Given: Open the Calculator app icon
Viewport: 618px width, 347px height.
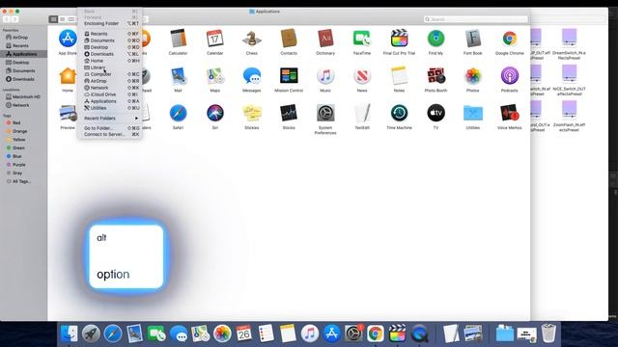Looking at the screenshot, I should (178, 39).
